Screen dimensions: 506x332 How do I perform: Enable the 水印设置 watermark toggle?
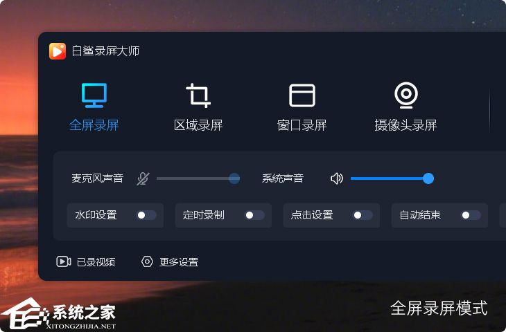click(x=146, y=215)
